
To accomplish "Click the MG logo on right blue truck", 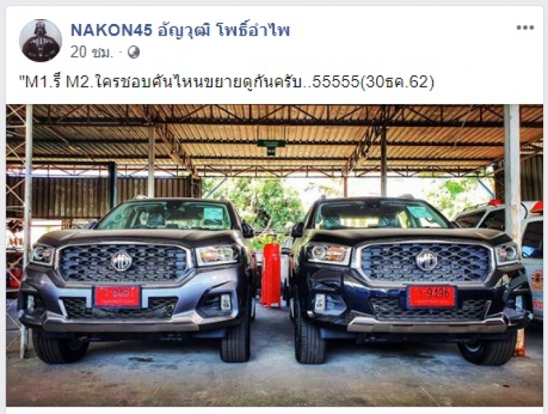I will [426, 260].
